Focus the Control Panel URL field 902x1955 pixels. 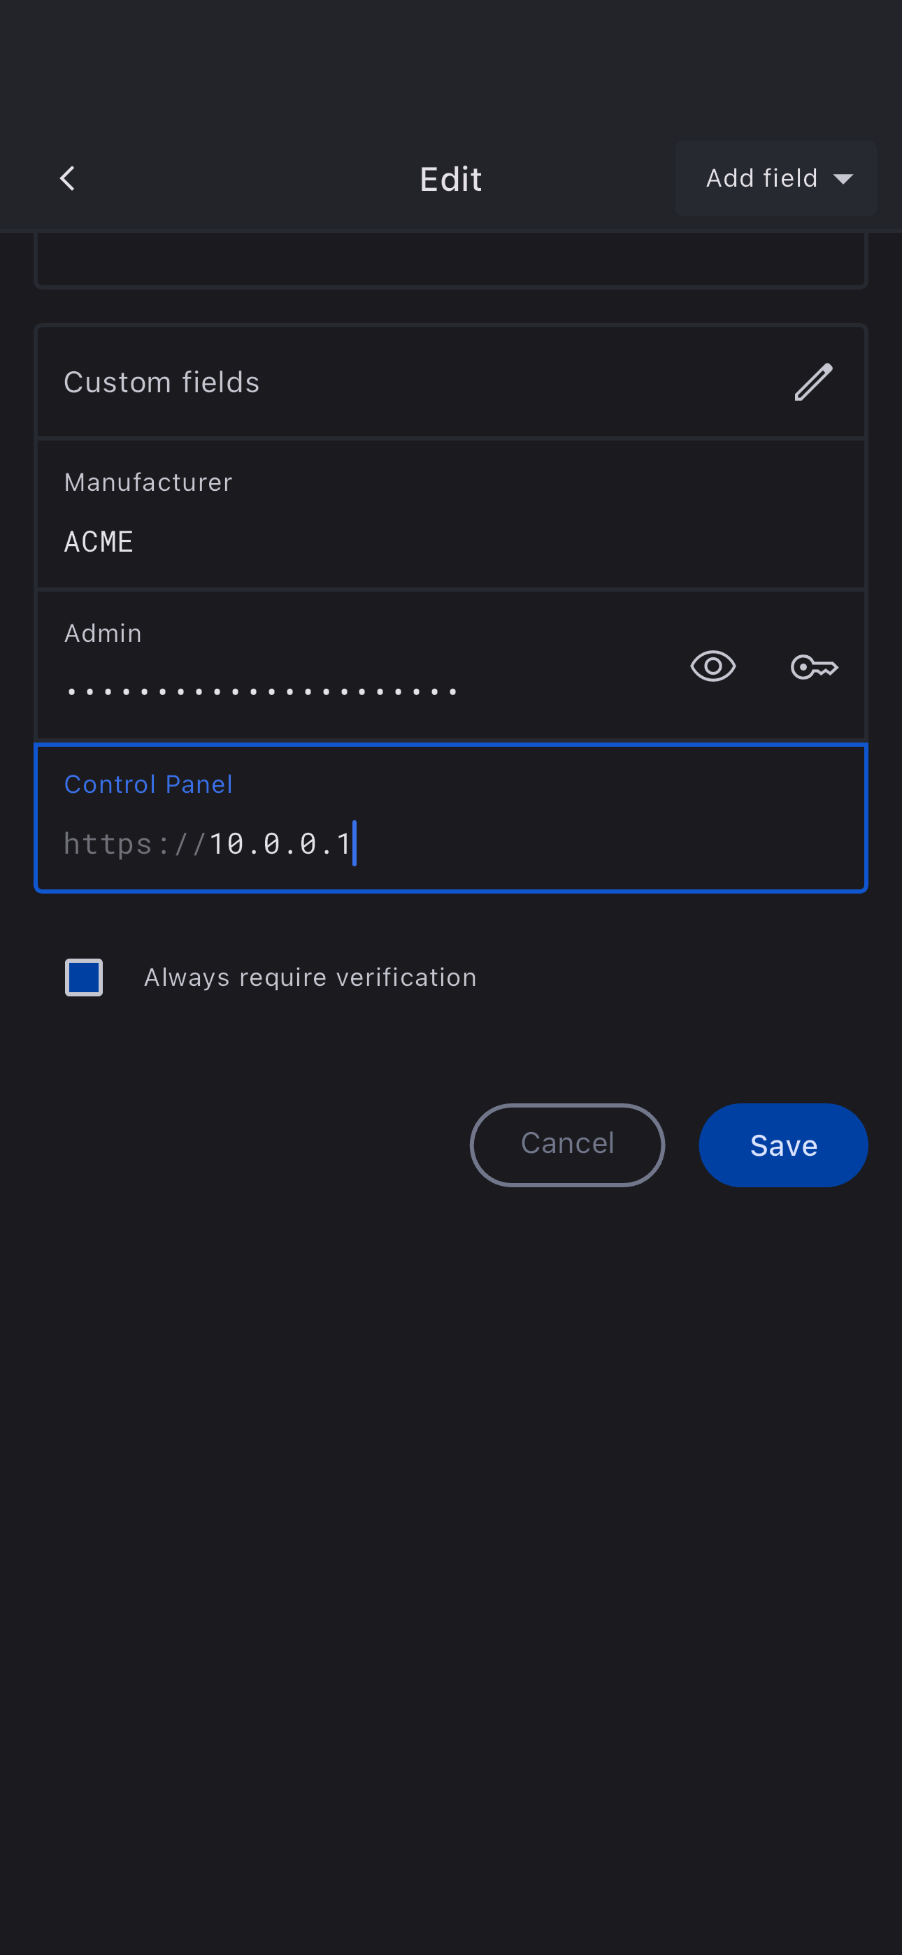[531, 844]
